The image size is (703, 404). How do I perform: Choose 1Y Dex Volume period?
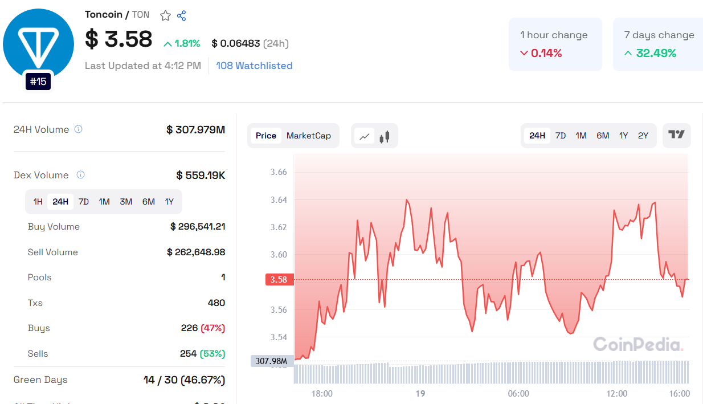[x=169, y=202]
